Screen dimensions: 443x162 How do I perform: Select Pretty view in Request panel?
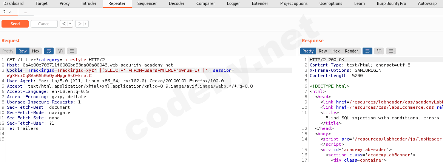[8, 51]
